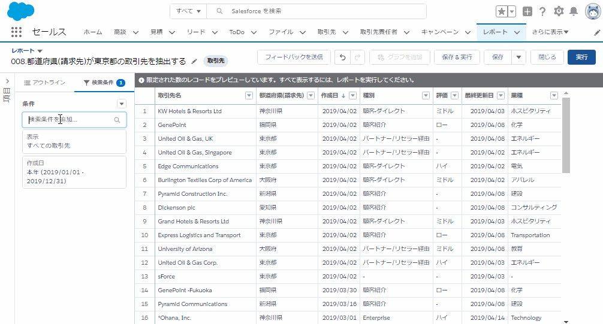Switch to the アウトライン panel tab
The image size is (603, 324).
tap(44, 83)
